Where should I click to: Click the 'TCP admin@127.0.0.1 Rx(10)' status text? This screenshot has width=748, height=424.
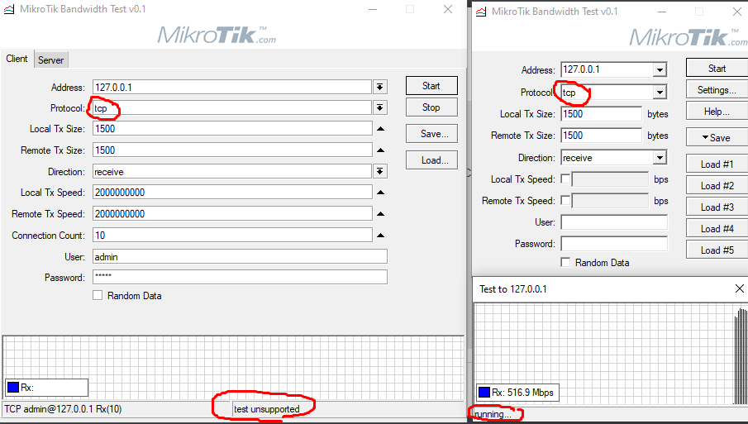tap(63, 409)
